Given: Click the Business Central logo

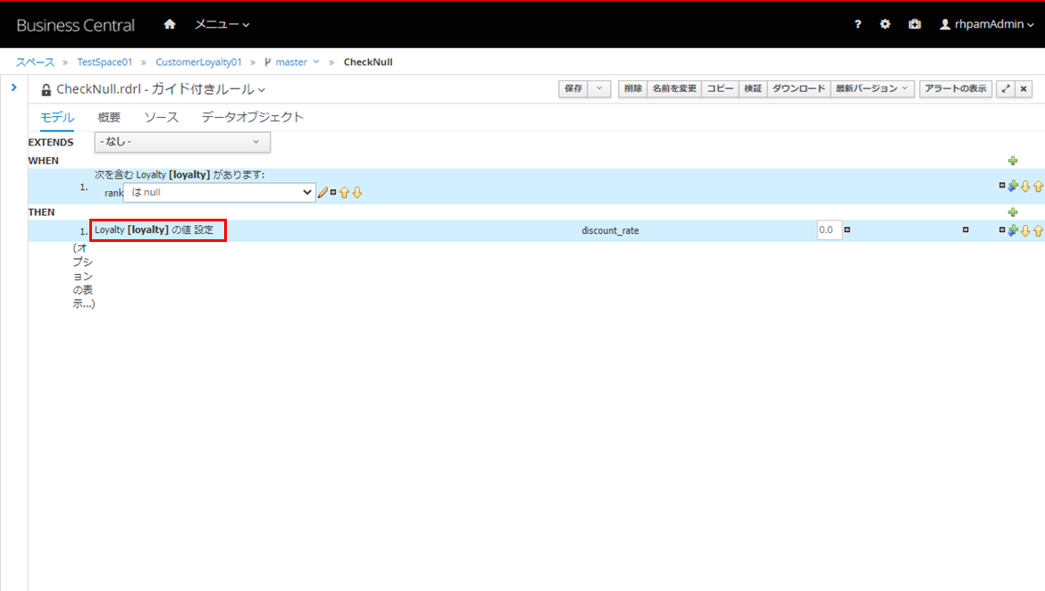Looking at the screenshot, I should [75, 25].
